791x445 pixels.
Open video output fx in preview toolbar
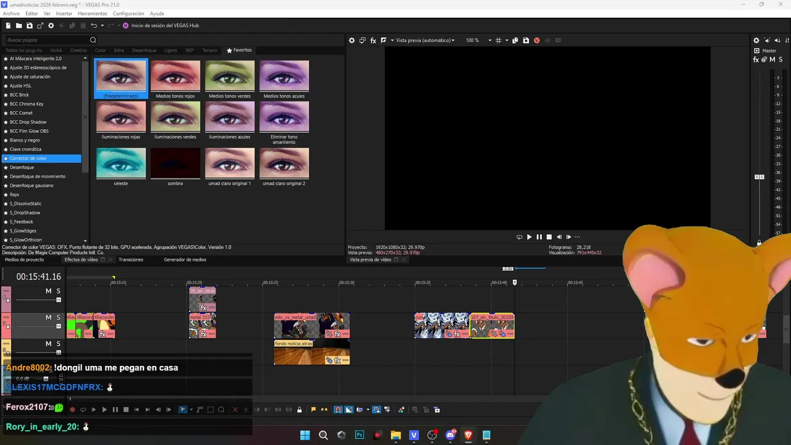click(373, 40)
